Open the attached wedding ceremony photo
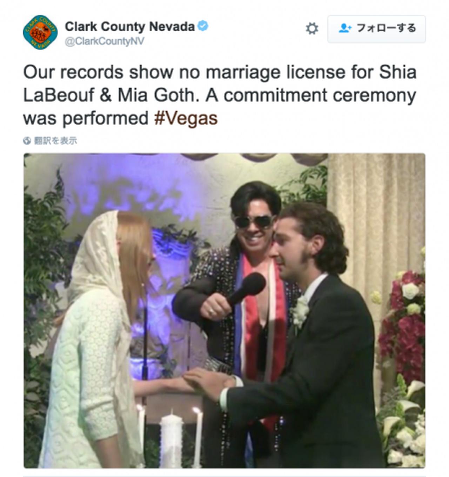Image resolution: width=449 pixels, height=477 pixels. pyautogui.click(x=224, y=310)
